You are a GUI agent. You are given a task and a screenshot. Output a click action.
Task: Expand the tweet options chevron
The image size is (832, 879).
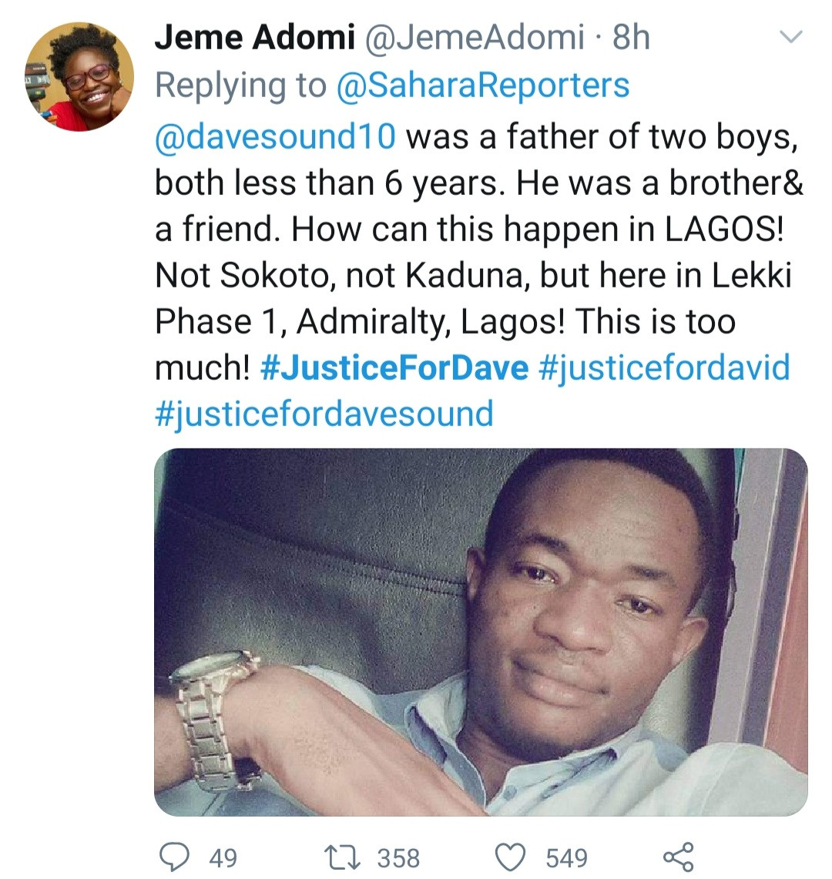(792, 36)
